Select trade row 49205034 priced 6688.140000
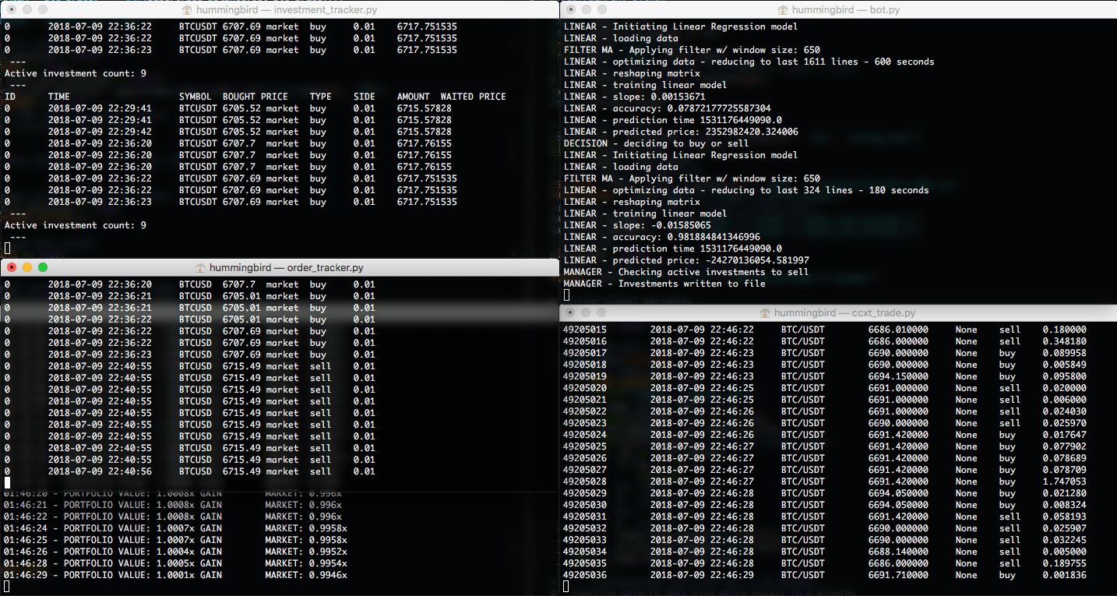1117x596 pixels. click(825, 552)
